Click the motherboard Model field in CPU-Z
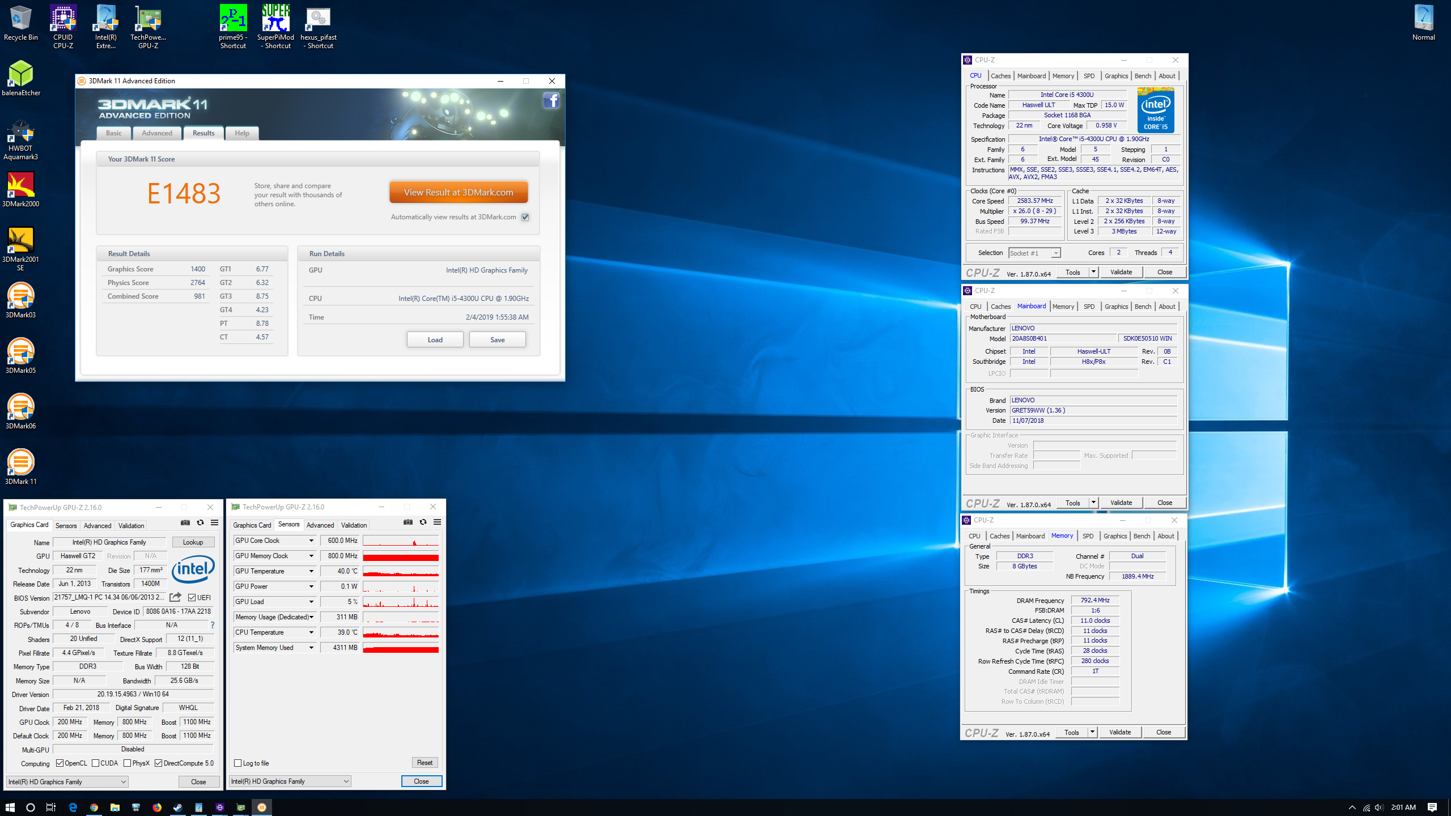The image size is (1451, 816). click(x=1063, y=339)
